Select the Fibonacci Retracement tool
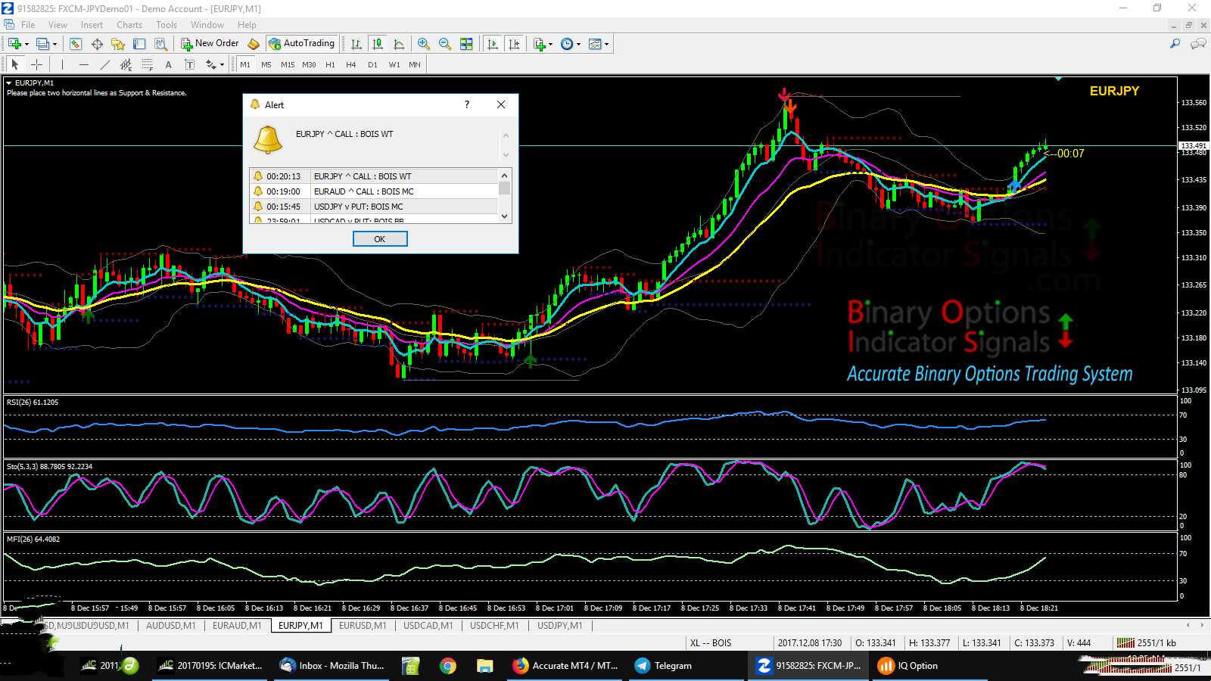 click(147, 64)
